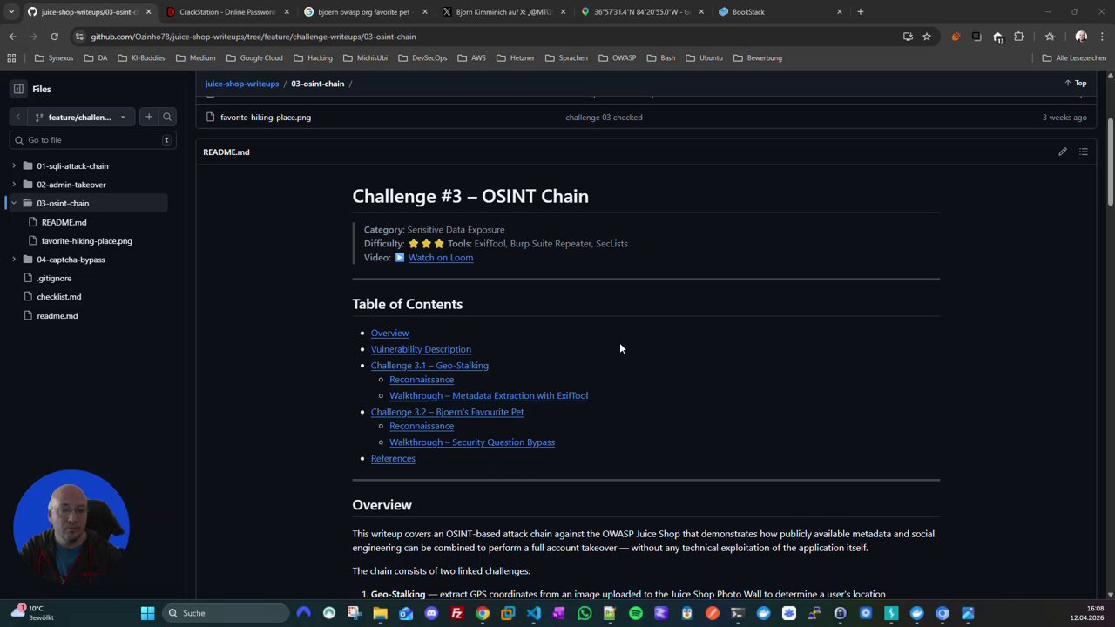Open the DevSecOps bookmarks folder
Image resolution: width=1115 pixels, height=627 pixels.
[x=422, y=57]
